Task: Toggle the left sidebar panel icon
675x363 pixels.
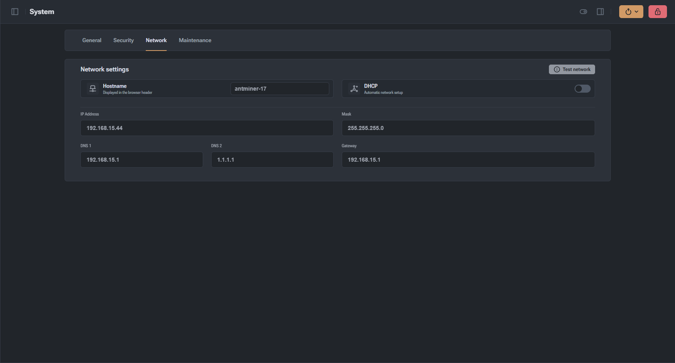Action: [15, 12]
